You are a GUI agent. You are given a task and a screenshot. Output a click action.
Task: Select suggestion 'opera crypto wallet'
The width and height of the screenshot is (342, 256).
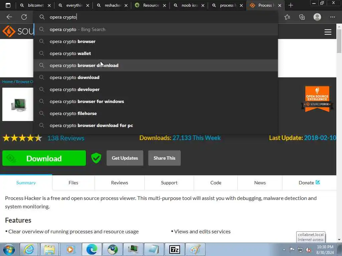156,53
